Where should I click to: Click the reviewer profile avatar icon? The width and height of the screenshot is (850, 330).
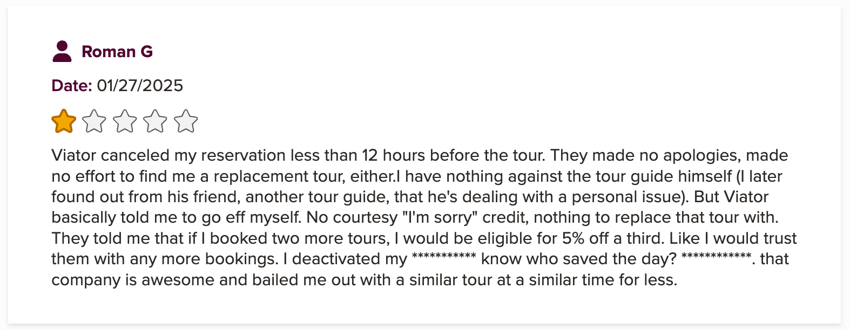tap(62, 51)
